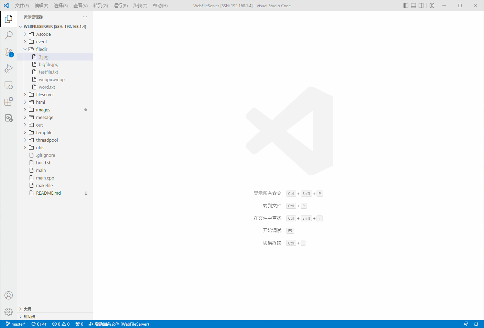This screenshot has width=484, height=328.
Task: Open Remote Explorer view
Action: click(9, 85)
